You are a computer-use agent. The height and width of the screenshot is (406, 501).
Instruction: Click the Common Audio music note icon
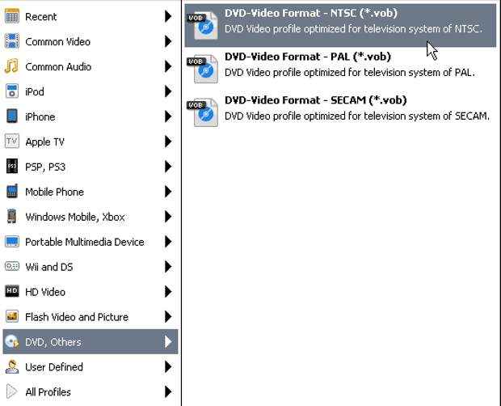pos(12,66)
